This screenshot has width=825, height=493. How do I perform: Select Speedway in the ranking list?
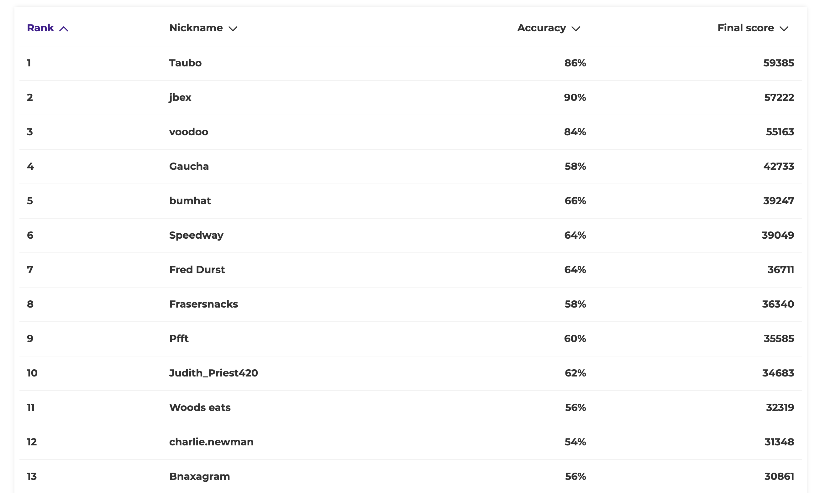tap(196, 235)
